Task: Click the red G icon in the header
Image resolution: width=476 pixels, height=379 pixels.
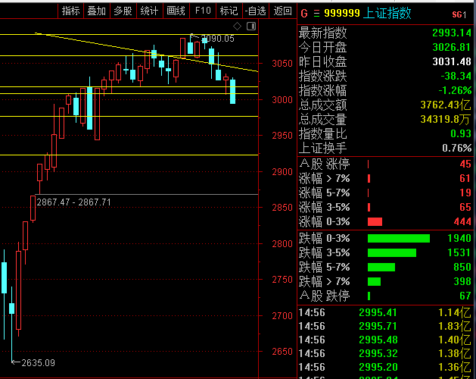Action: click(x=304, y=14)
